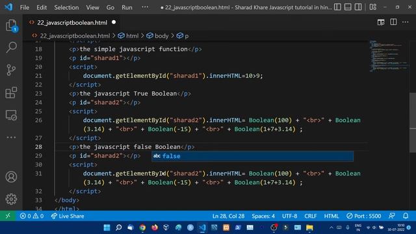Click the Port : 5500 Live Server item
This screenshot has height=234, width=416.
pos(364,216)
